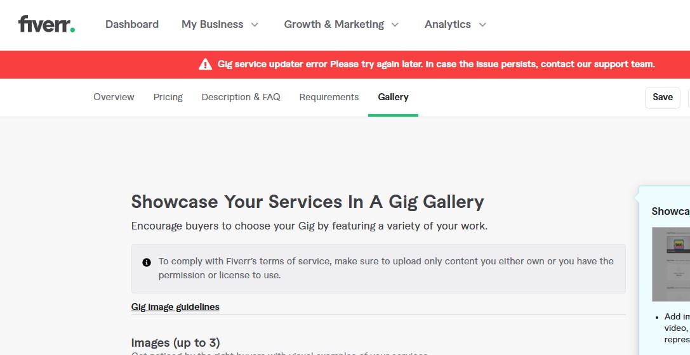Select the Gallery tab

click(x=393, y=97)
